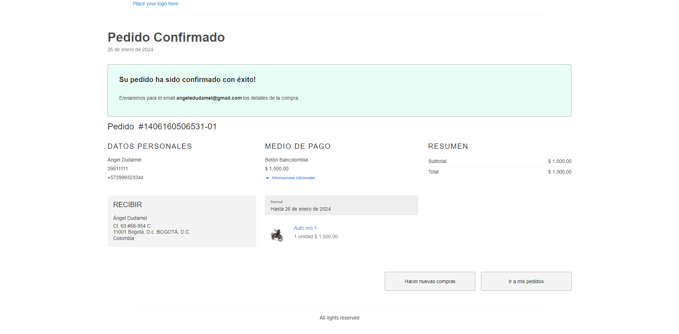Open the Auto nro 1 product page

pos(305,228)
